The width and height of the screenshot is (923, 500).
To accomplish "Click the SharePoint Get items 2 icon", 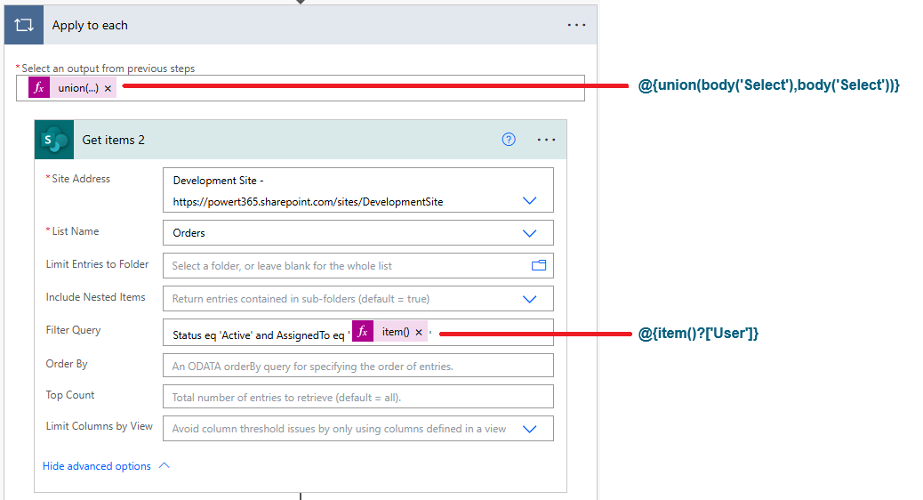I will click(54, 140).
